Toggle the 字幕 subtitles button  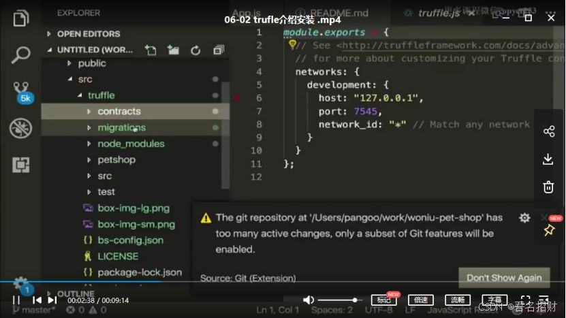tap(494, 300)
